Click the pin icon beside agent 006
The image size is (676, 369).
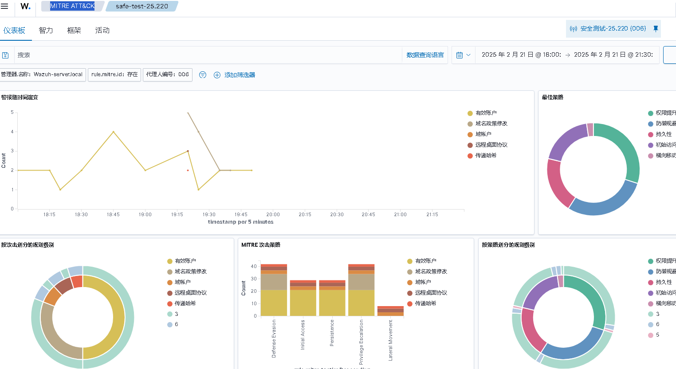click(656, 28)
